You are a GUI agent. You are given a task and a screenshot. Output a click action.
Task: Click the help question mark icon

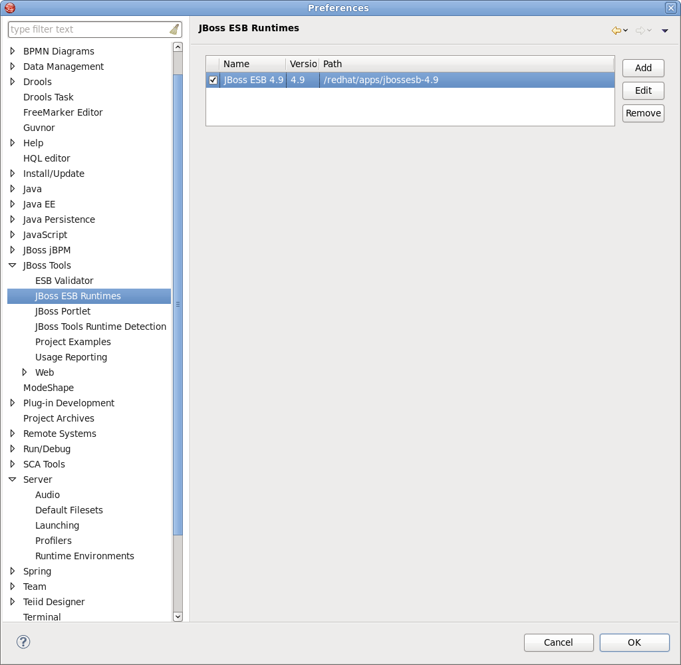(23, 642)
